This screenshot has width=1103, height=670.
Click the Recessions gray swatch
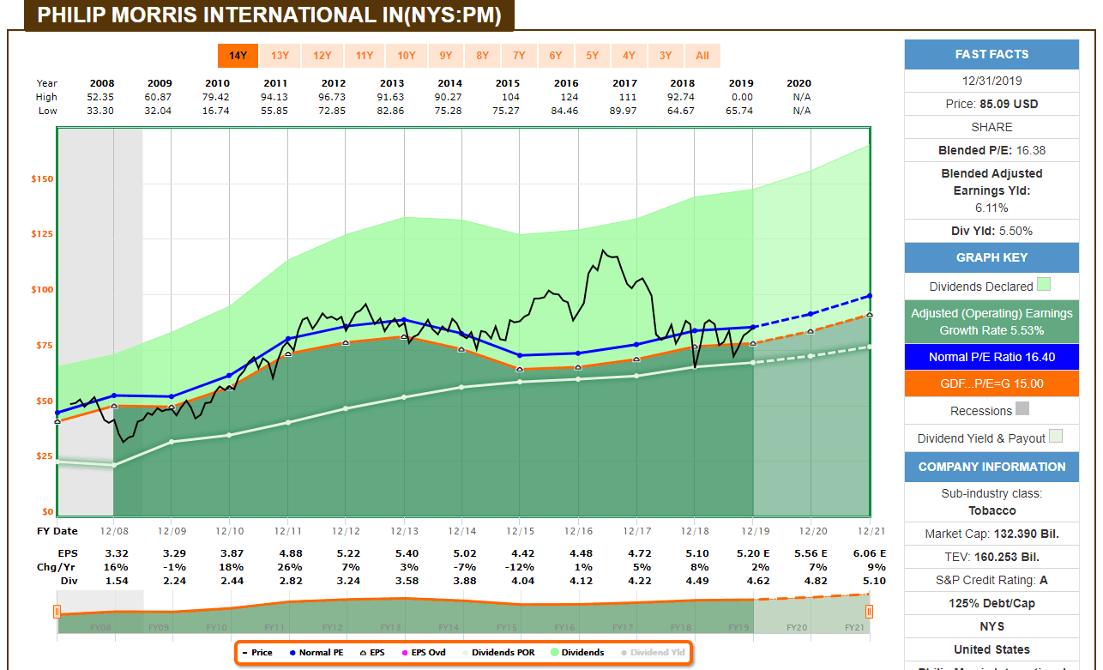click(1022, 408)
